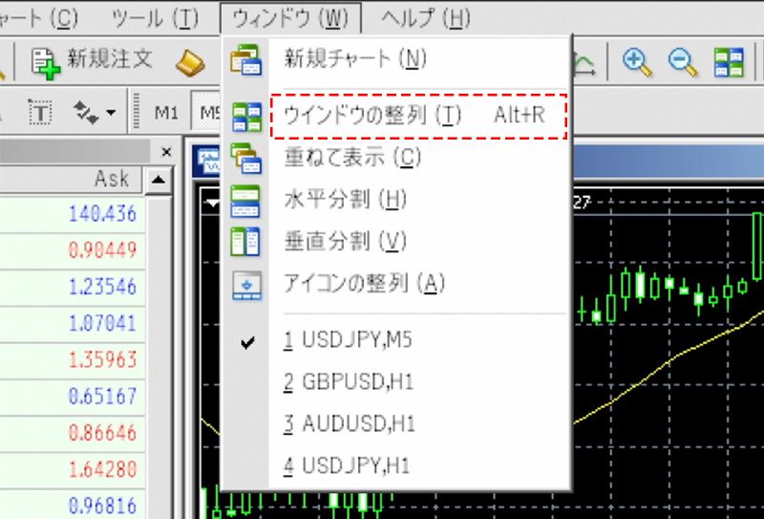Toggle the M5 timeframe button
The width and height of the screenshot is (764, 519).
[206, 113]
